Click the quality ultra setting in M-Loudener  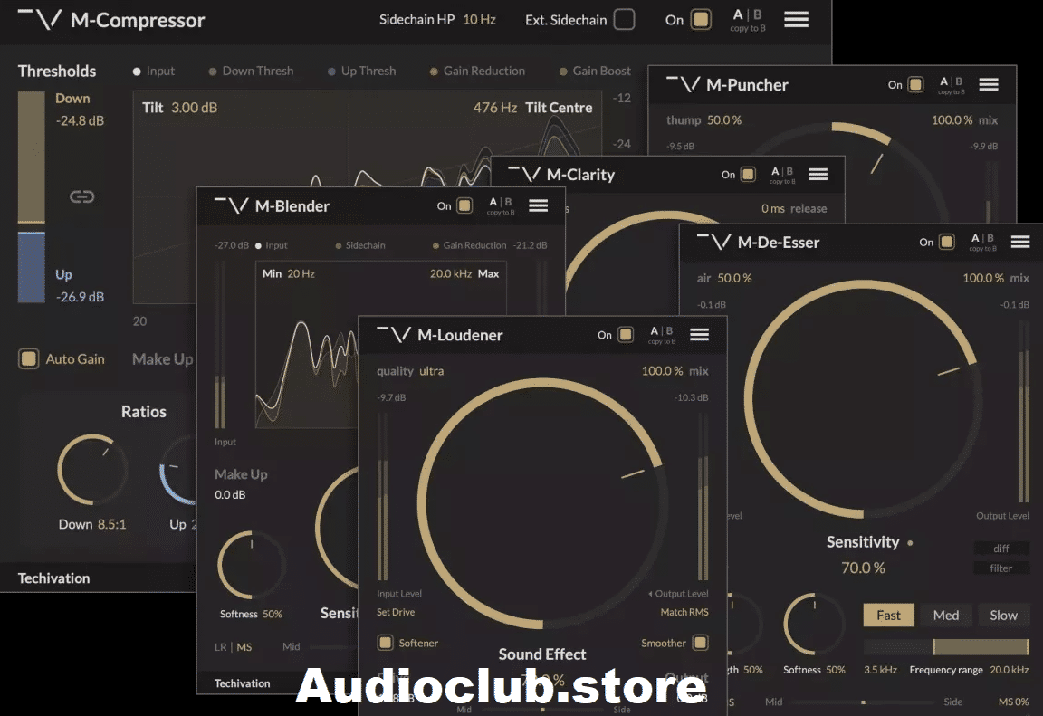point(410,371)
